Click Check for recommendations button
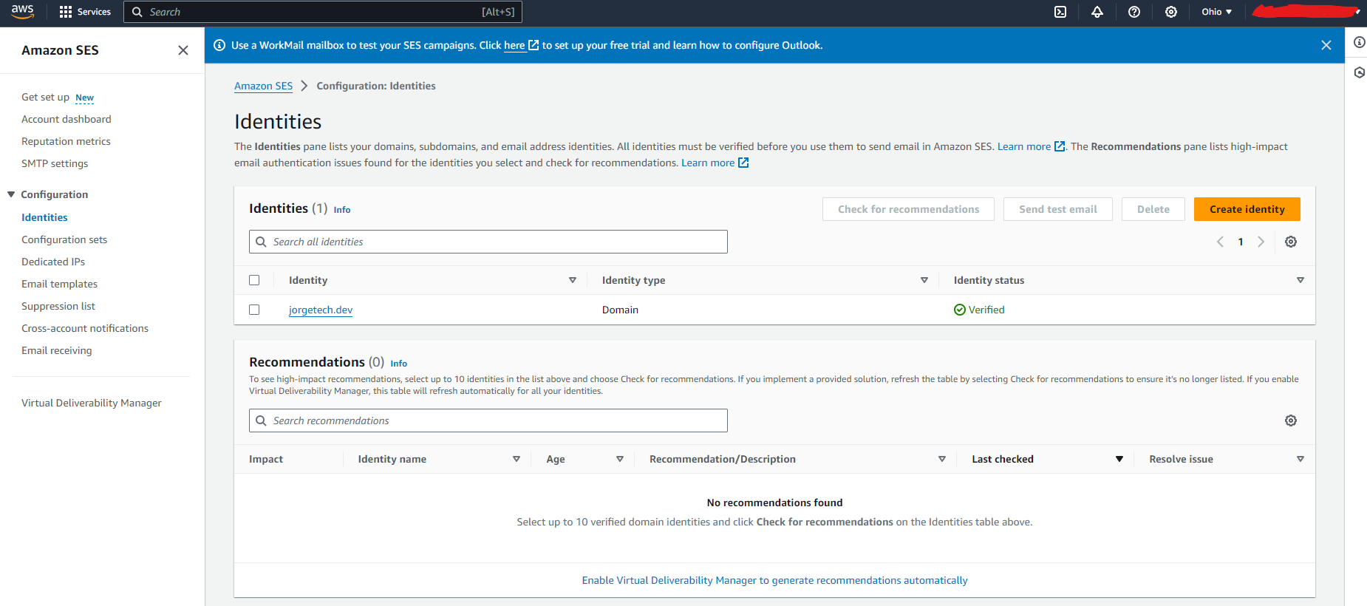This screenshot has width=1367, height=606. pyautogui.click(x=908, y=209)
